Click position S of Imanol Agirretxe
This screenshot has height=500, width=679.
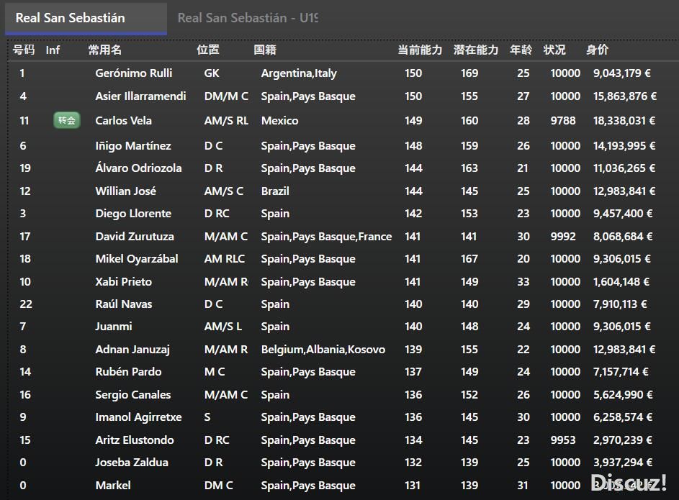[207, 417]
